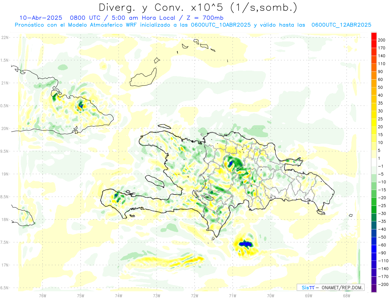Click the positive '50' color bar value

[x=380, y=87]
